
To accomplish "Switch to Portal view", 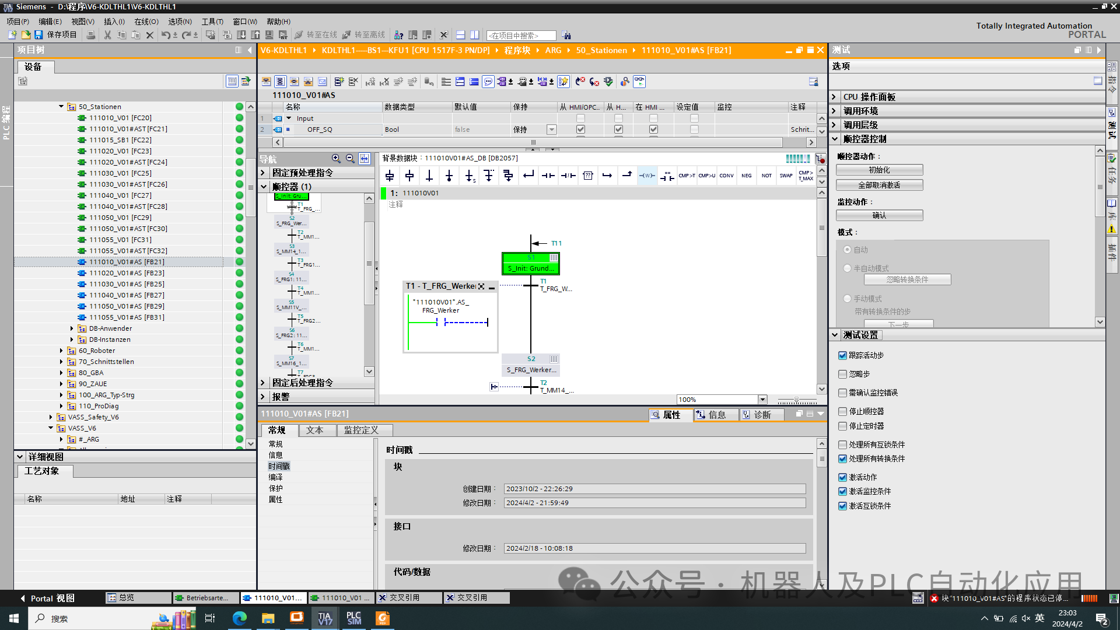I will coord(47,598).
